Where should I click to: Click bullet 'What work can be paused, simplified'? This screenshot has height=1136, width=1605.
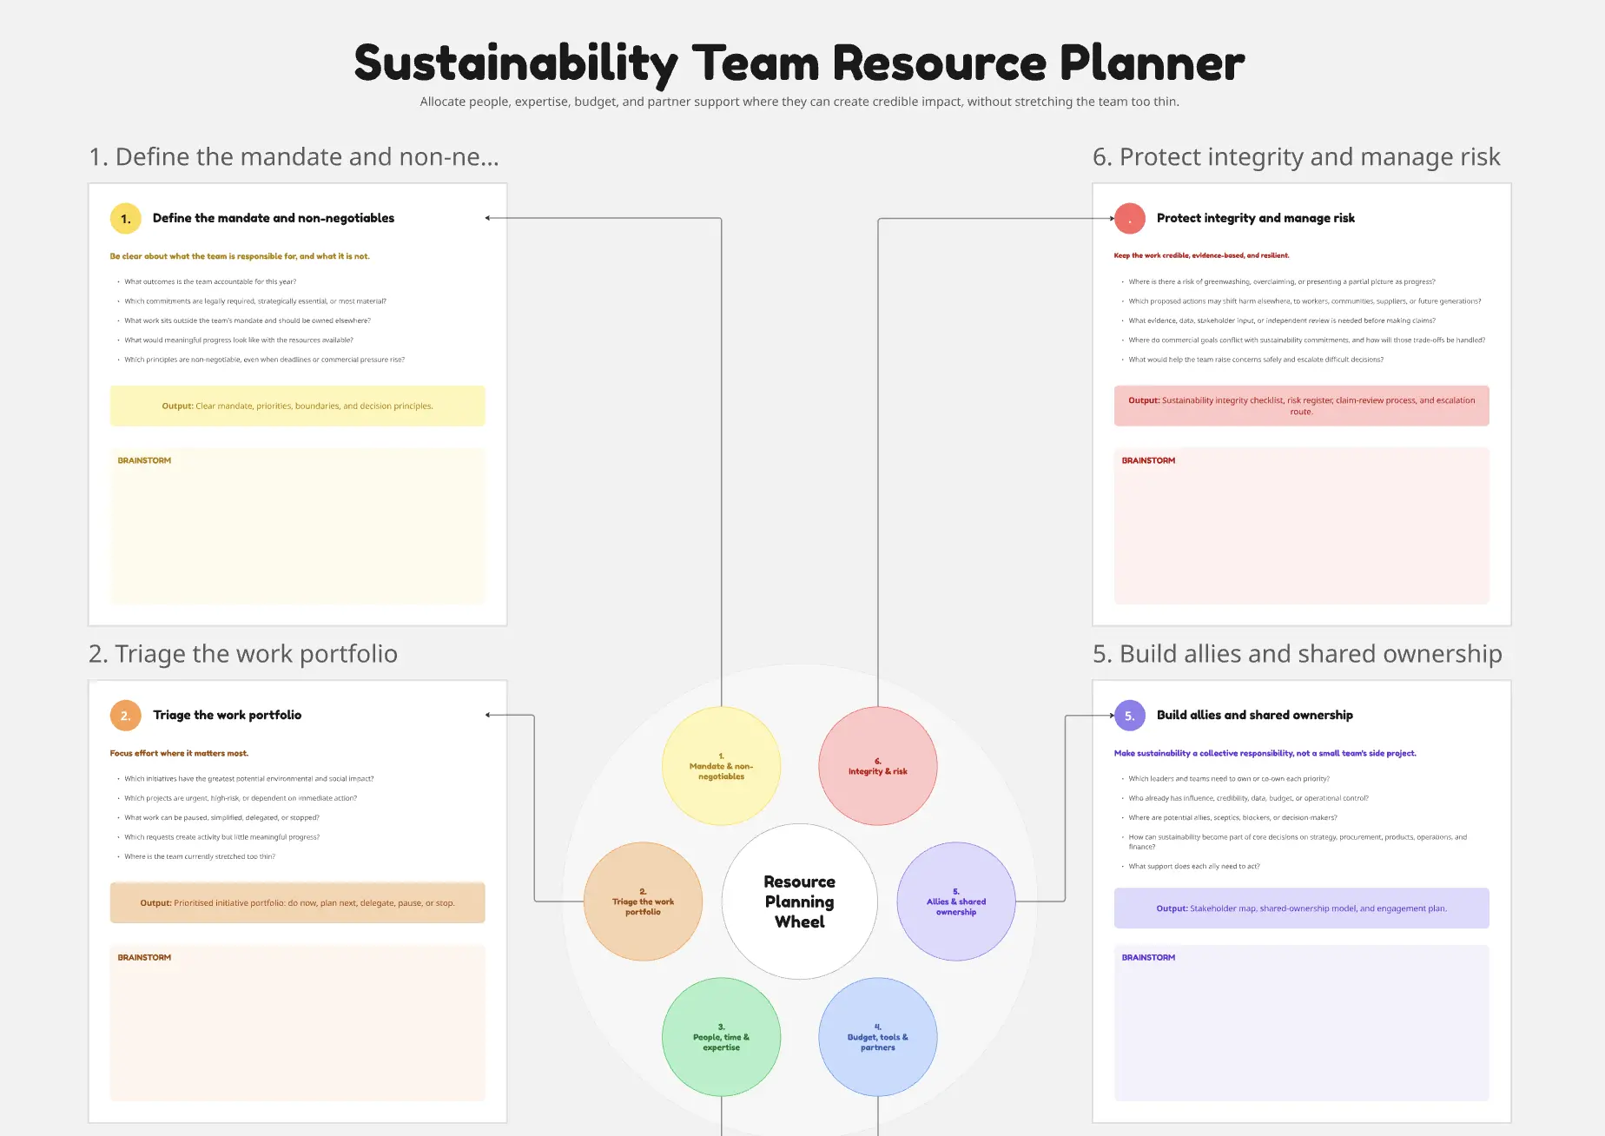pyautogui.click(x=221, y=817)
